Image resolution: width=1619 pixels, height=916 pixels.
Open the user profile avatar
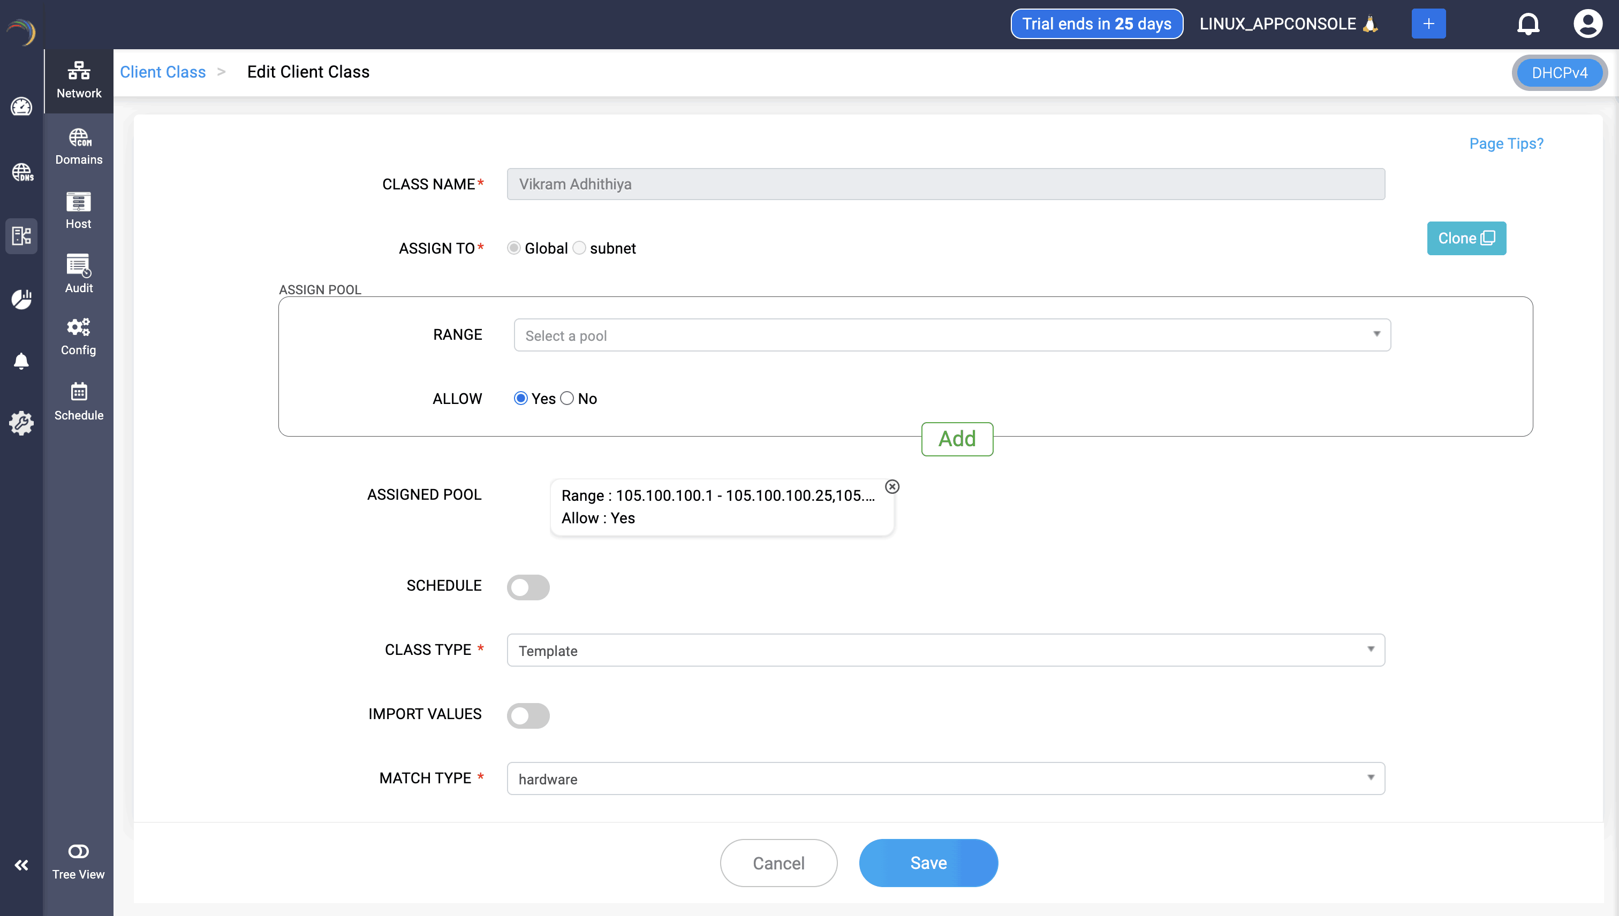pyautogui.click(x=1587, y=24)
